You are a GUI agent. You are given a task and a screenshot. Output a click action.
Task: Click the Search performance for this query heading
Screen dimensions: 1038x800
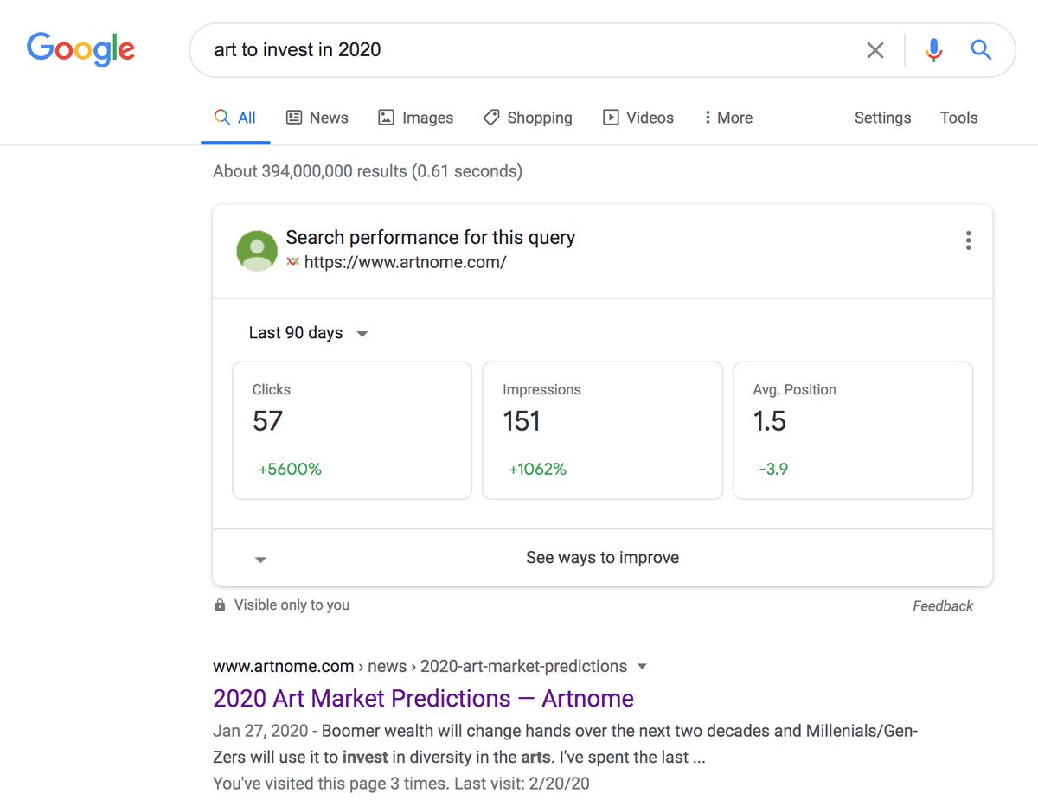(431, 237)
